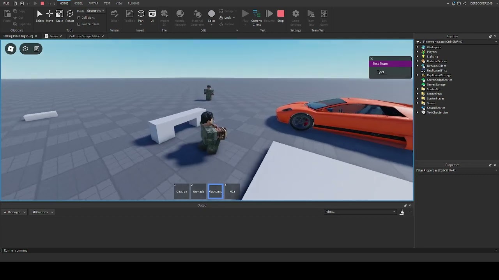Open Game Settings
This screenshot has height=280, width=499.
click(x=296, y=16)
